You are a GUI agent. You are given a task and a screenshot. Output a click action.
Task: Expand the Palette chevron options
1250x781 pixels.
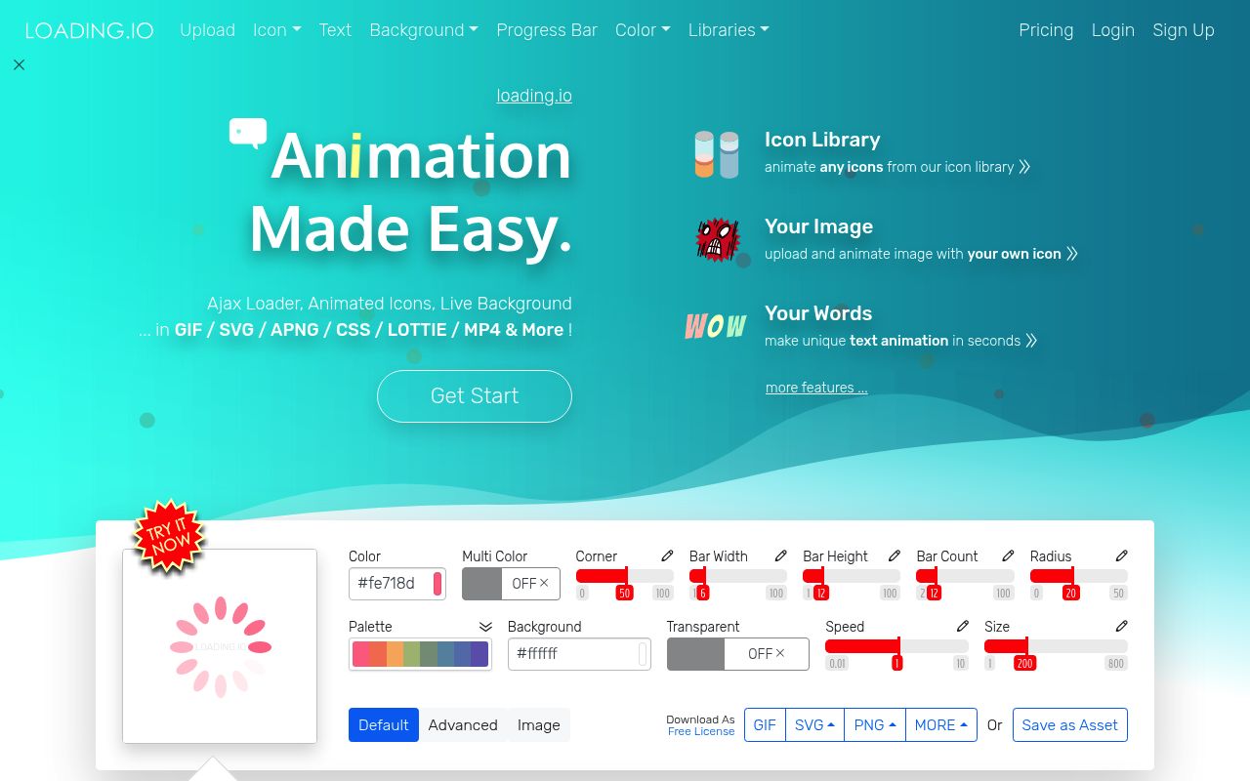click(485, 626)
